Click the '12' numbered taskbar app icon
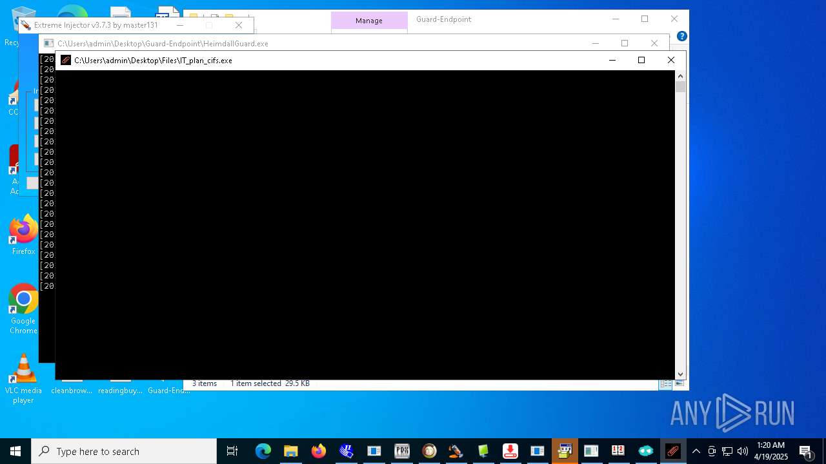826x464 pixels. (618, 451)
